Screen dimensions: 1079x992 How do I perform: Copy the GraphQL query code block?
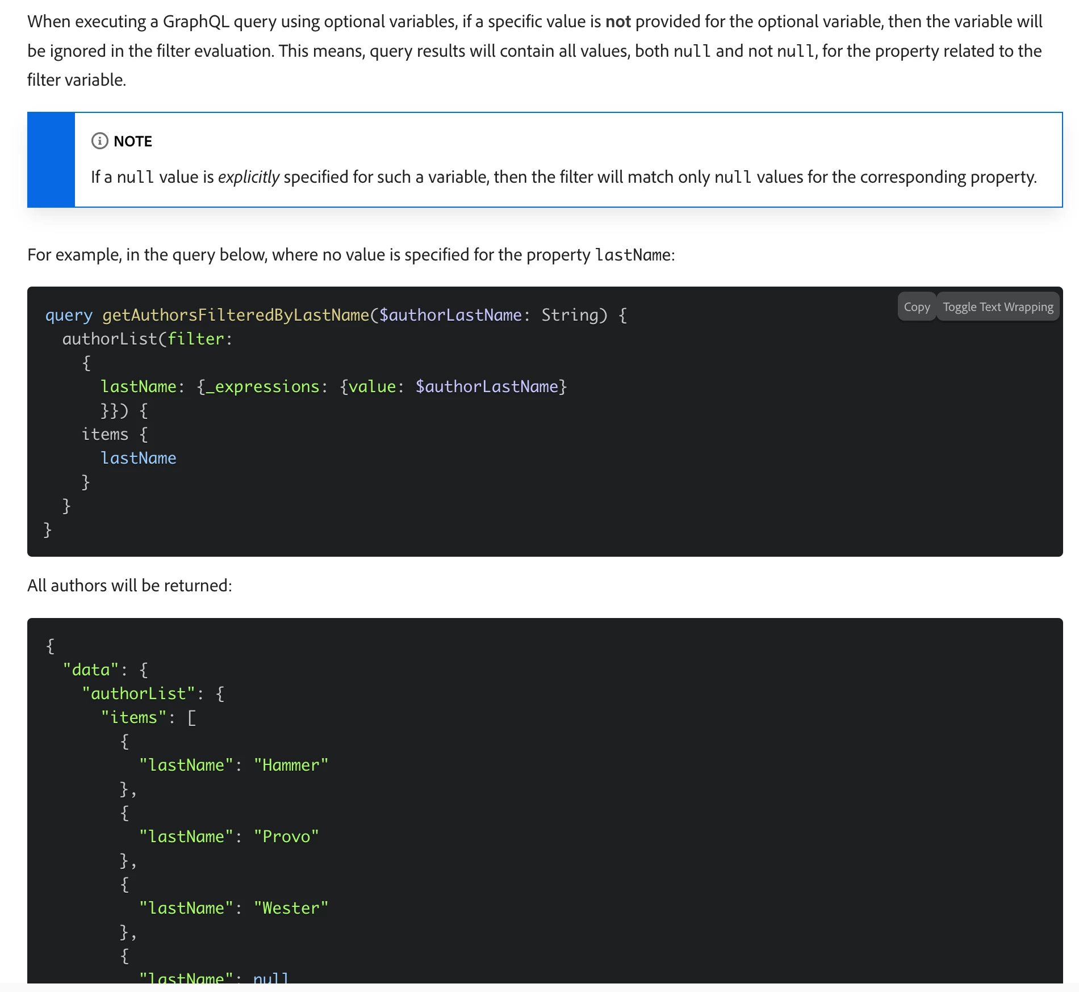point(917,307)
